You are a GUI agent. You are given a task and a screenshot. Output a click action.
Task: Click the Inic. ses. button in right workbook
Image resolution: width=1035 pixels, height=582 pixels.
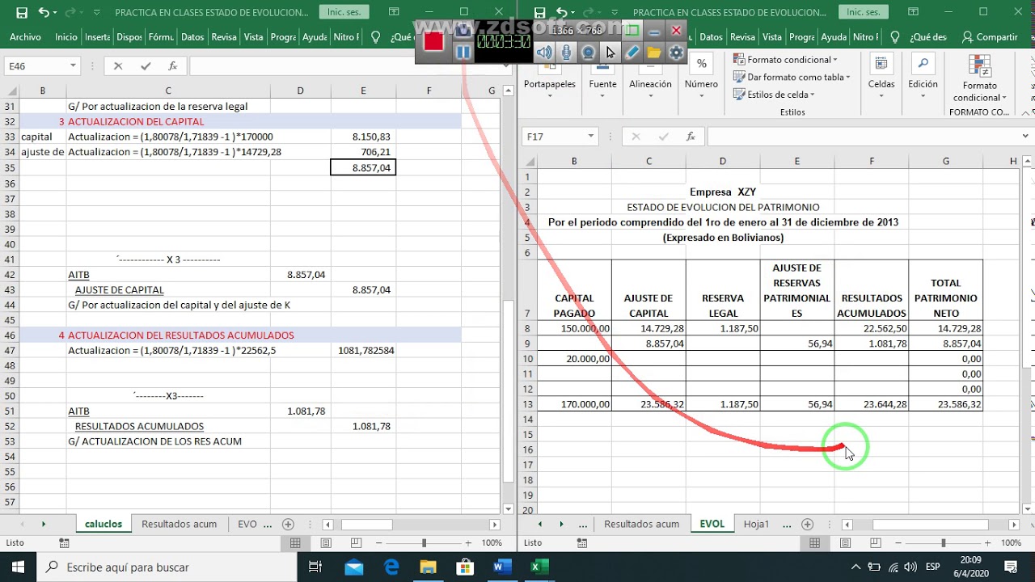coord(864,12)
